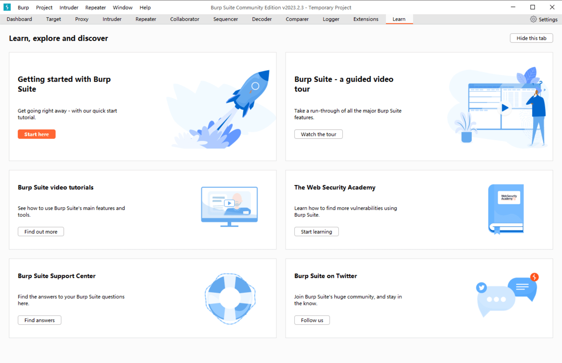Select the Comparer tab
The width and height of the screenshot is (562, 363).
297,19
